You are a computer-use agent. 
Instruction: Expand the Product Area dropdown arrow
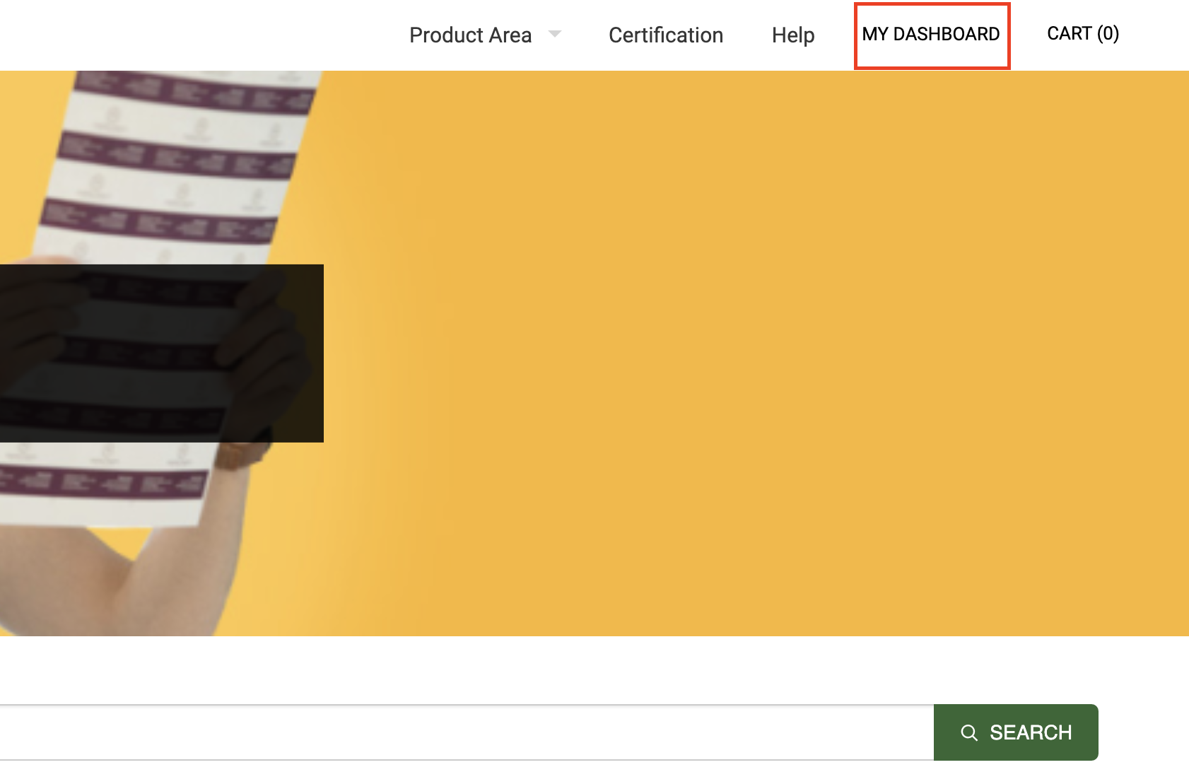point(555,34)
